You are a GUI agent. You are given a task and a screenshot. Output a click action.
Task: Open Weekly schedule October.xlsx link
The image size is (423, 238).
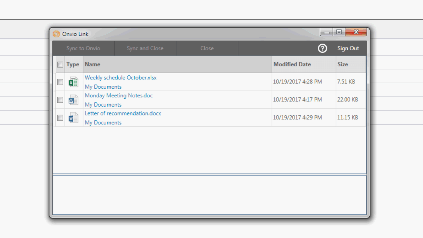pos(120,77)
